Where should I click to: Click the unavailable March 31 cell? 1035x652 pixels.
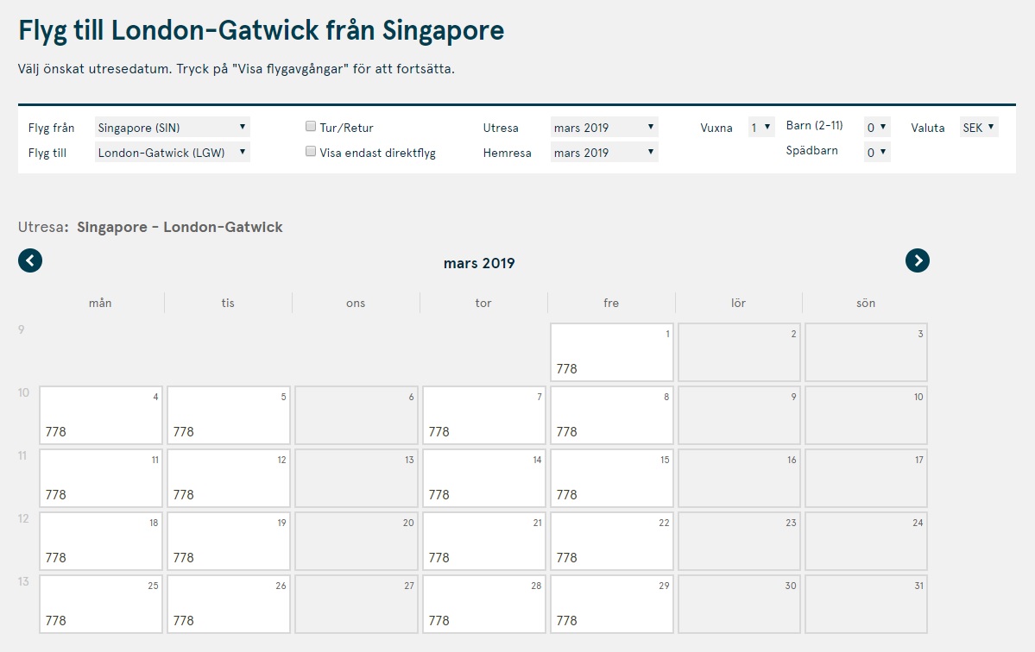[x=866, y=604]
